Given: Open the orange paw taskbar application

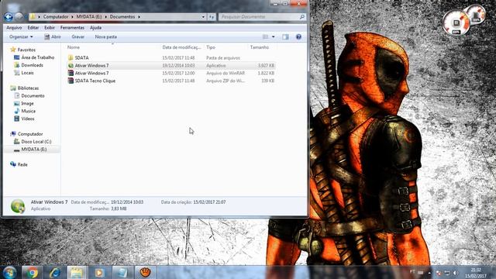Looking at the screenshot, I should coord(145,272).
